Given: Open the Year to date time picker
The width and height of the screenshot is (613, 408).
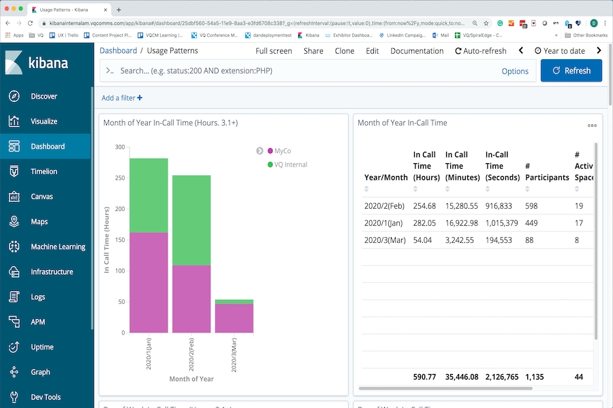Looking at the screenshot, I should [x=559, y=51].
